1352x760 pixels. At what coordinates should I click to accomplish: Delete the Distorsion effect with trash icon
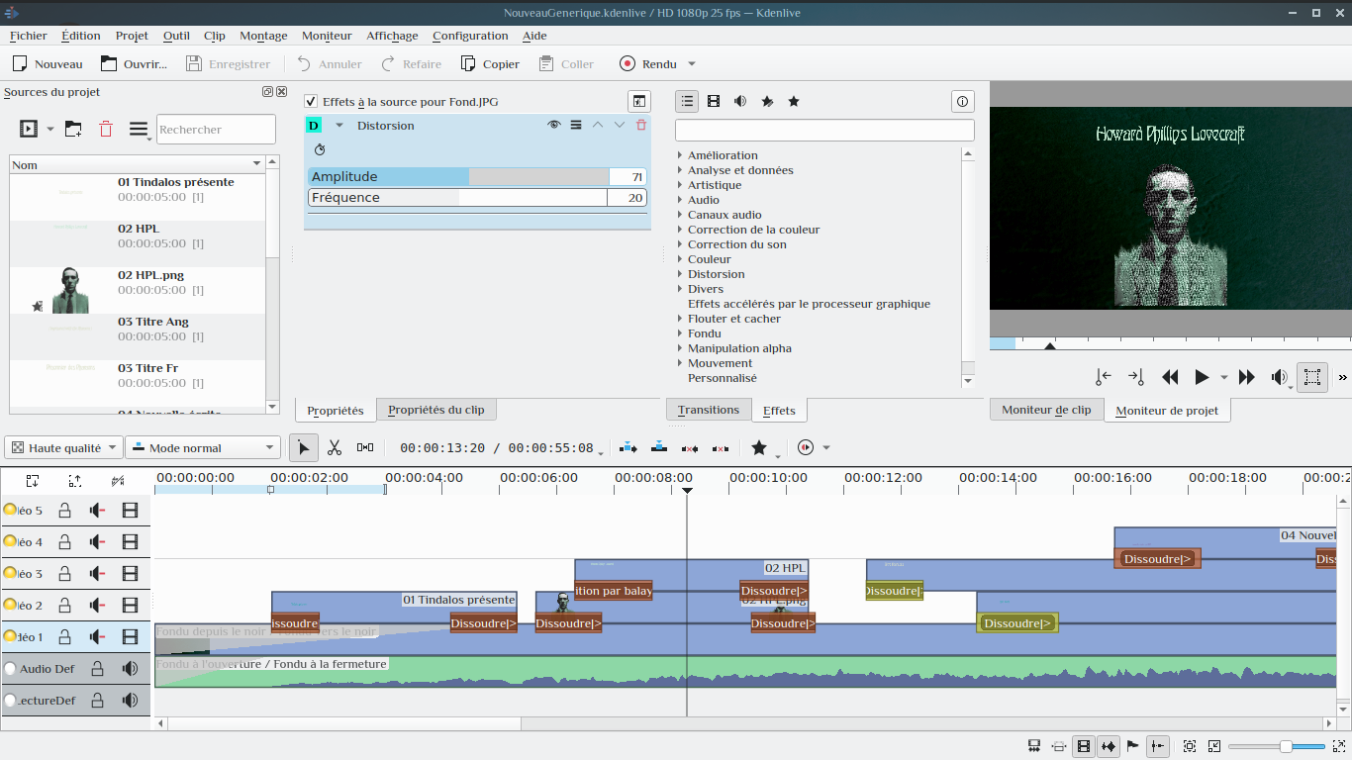coord(641,125)
